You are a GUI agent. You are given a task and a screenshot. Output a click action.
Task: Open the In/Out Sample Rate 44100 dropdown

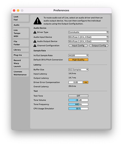pos(78,55)
